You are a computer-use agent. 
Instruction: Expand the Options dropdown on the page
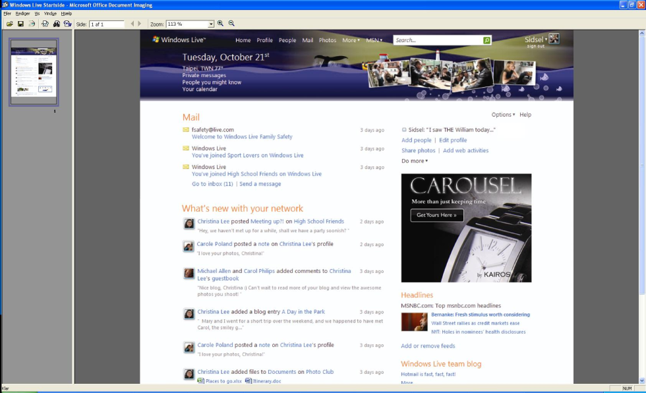[x=503, y=115]
